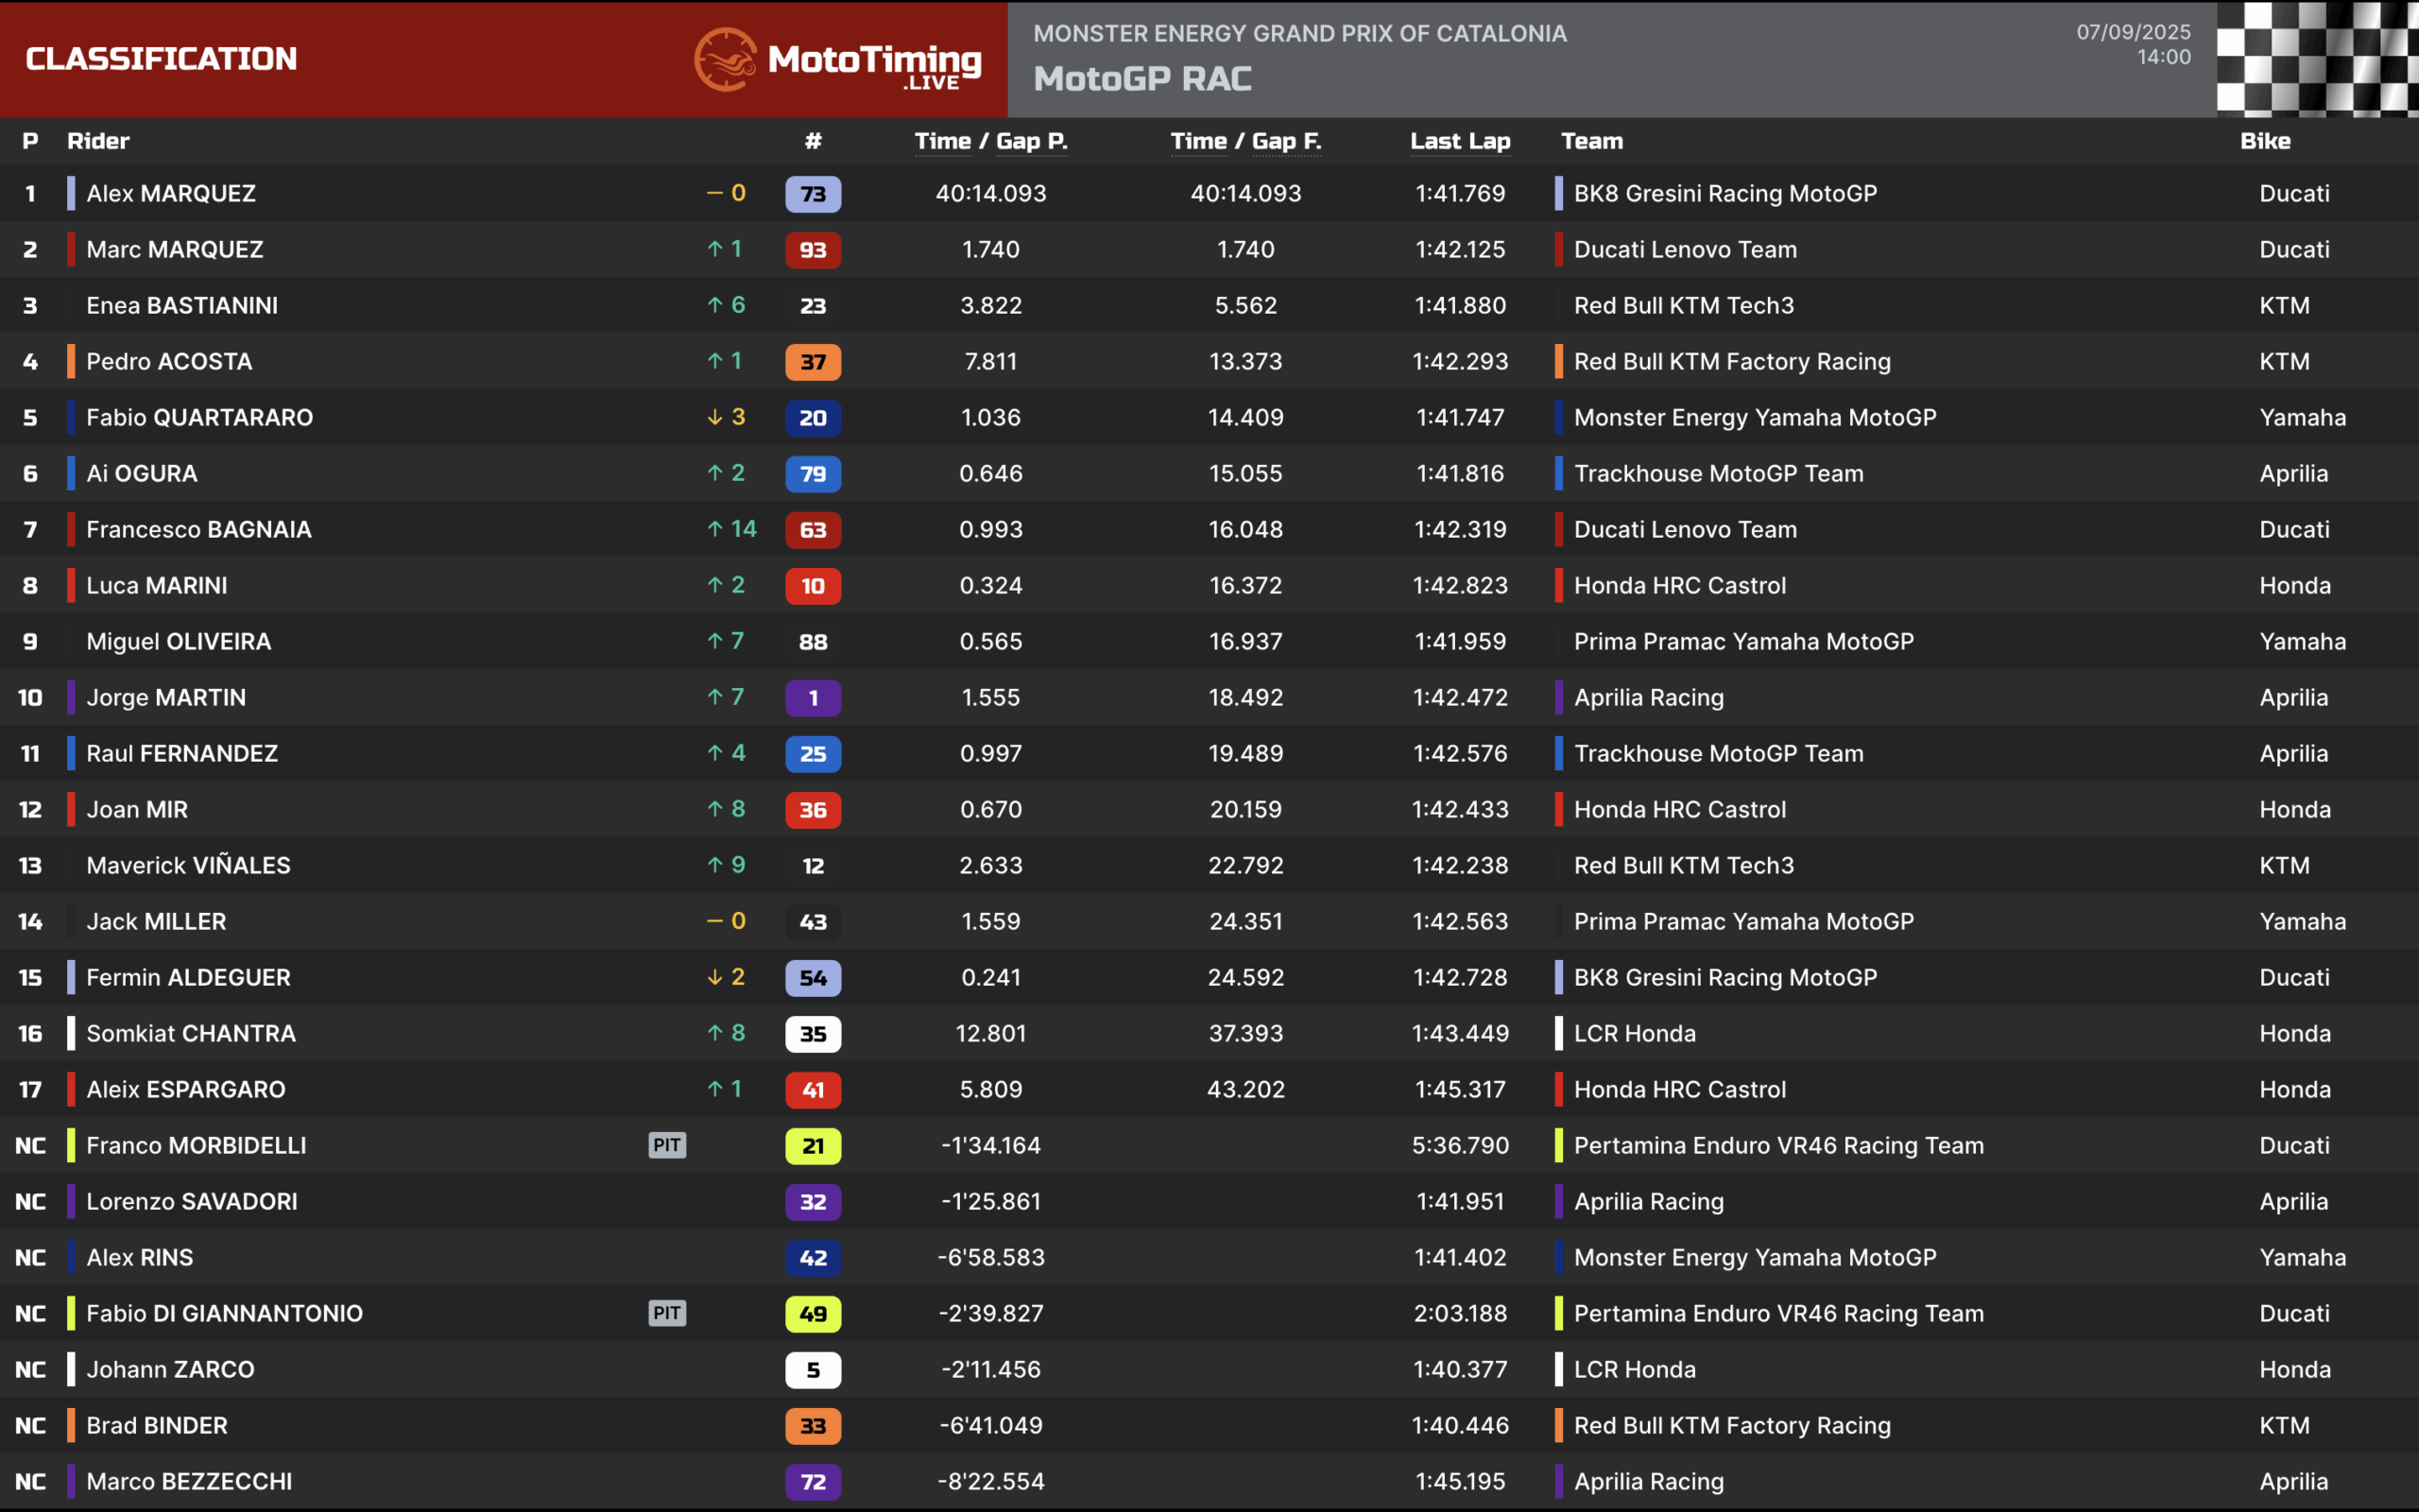This screenshot has height=1512, width=2419.
Task: Click Morbidelli's last lap 5:36.790
Action: tap(1459, 1145)
